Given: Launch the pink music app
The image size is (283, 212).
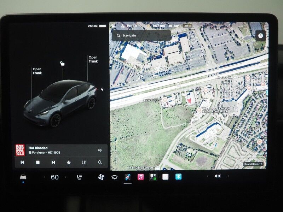Looking at the screenshot, I should [x=140, y=177].
